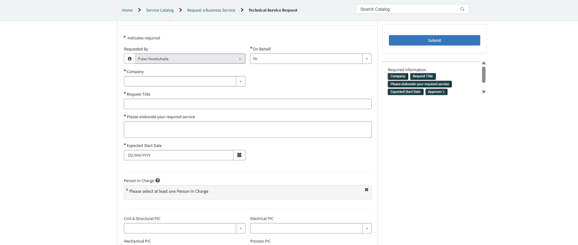Click the Request Title text field
This screenshot has width=578, height=245.
pos(247,104)
